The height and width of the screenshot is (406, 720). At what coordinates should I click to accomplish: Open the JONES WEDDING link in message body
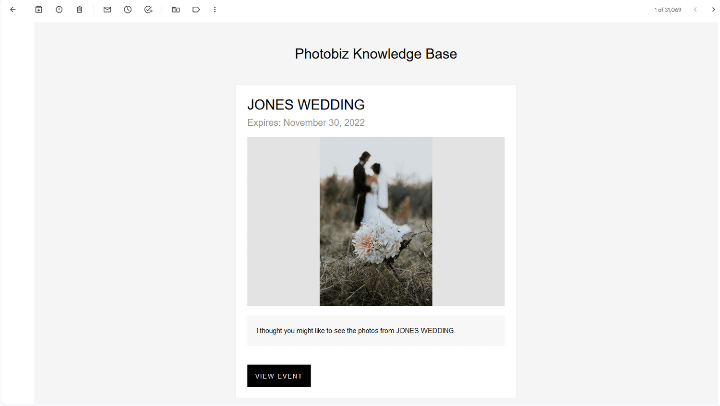tap(424, 331)
